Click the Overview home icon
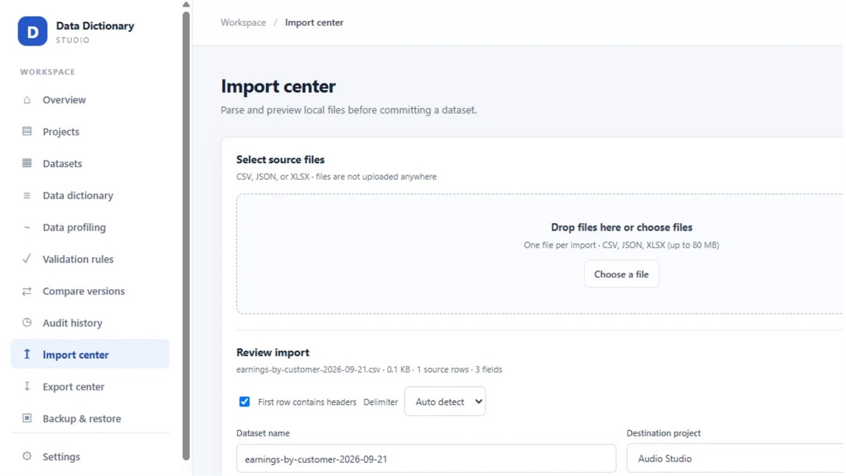The width and height of the screenshot is (846, 476). (x=27, y=100)
